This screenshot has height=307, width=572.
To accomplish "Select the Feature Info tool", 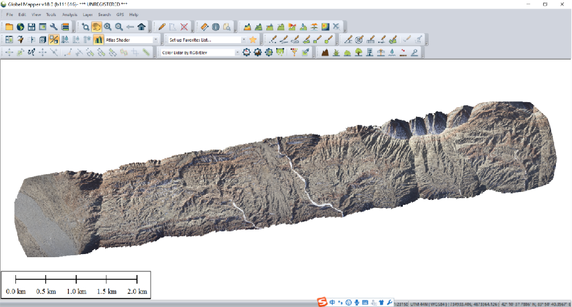I will (216, 27).
